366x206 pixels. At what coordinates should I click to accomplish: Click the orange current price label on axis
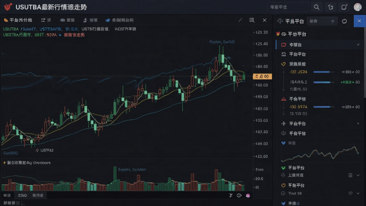pos(262,77)
